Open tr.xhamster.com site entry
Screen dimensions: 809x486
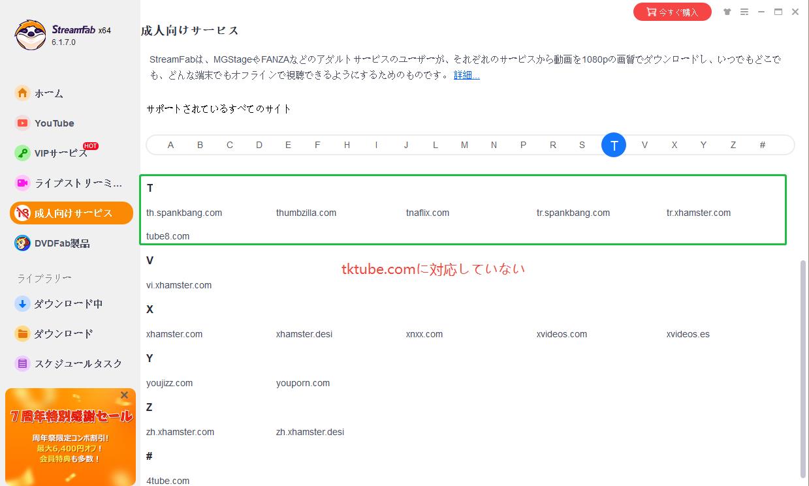(x=699, y=213)
